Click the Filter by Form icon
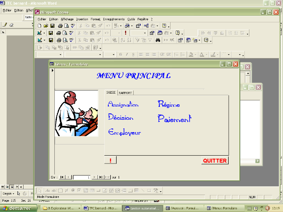 pos(144,40)
